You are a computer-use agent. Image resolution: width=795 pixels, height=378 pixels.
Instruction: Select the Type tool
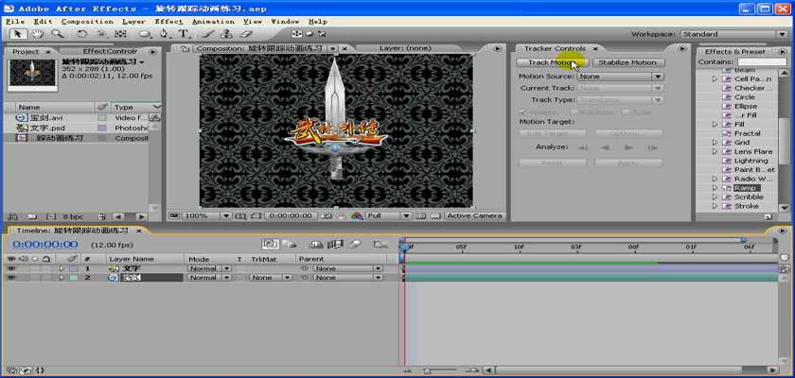[183, 34]
